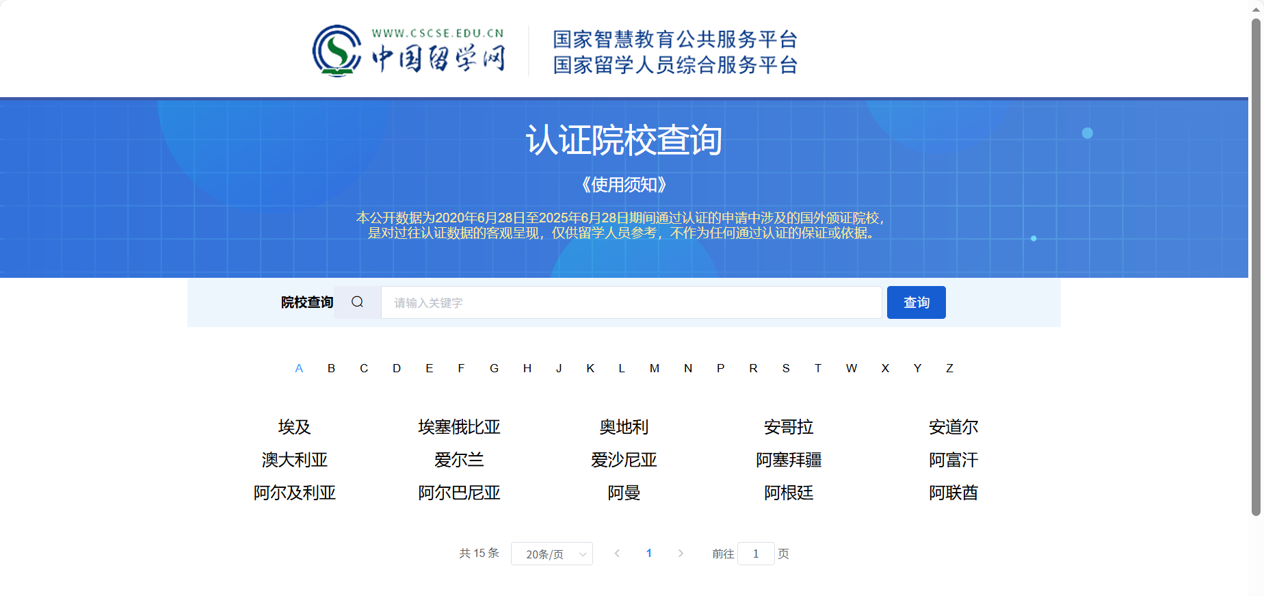Open country 阿联酋
The height and width of the screenshot is (596, 1264).
click(x=953, y=493)
